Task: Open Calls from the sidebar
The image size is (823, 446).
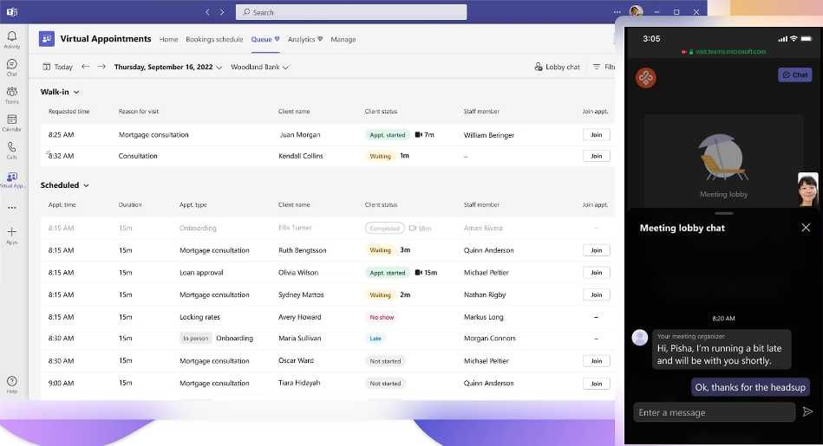Action: (x=11, y=151)
